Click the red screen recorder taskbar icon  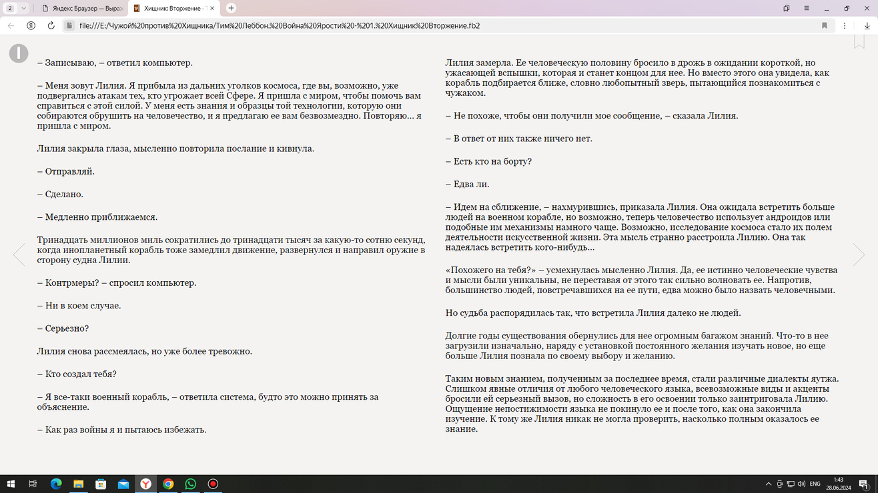click(213, 484)
